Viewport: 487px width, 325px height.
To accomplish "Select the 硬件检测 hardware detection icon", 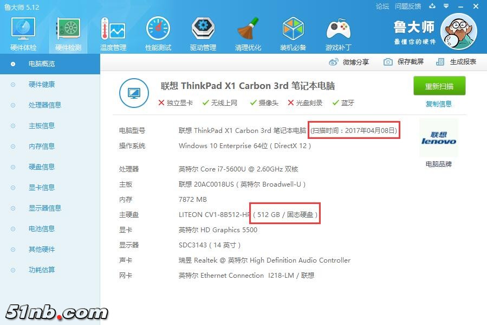I will click(x=68, y=33).
